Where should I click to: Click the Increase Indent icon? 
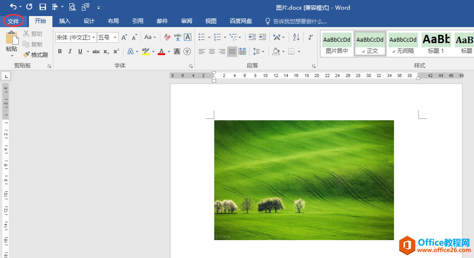pos(263,37)
